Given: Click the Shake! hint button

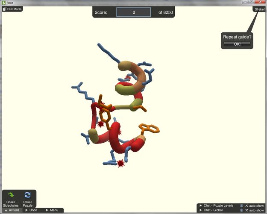Looking at the screenshot, I should [x=259, y=9].
